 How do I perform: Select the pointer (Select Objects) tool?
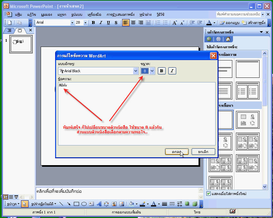coord(24,204)
